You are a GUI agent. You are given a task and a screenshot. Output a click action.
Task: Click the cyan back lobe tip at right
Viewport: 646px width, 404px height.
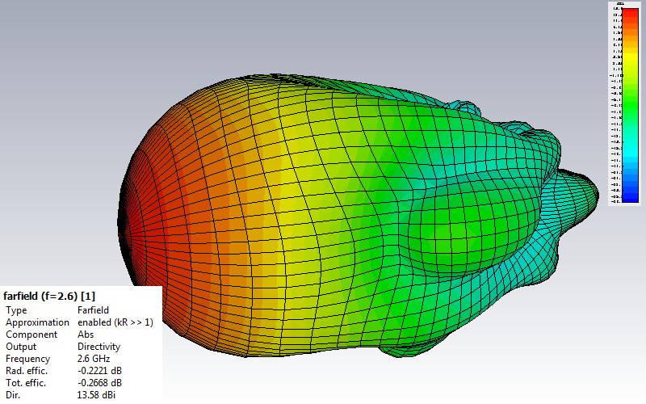click(x=596, y=192)
